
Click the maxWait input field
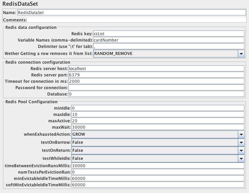pos(158,127)
